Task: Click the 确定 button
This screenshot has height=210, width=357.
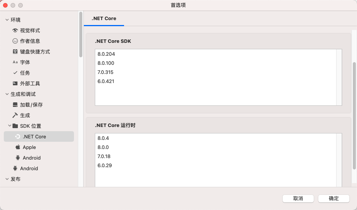Action: [333, 198]
